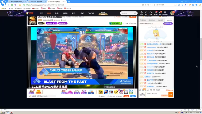202x114 pixels.
Task: Click the purple undo-close-tab icon
Action: (x=15, y=5)
